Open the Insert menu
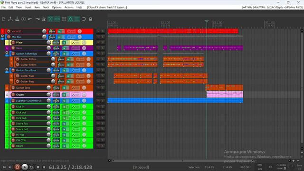The width and height of the screenshot is (304, 171). (x=28, y=8)
